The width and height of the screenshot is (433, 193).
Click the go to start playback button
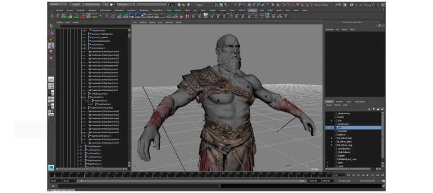(x=349, y=175)
